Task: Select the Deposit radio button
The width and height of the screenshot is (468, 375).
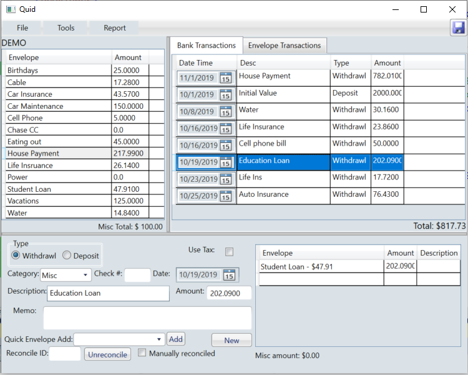Action: pos(67,256)
